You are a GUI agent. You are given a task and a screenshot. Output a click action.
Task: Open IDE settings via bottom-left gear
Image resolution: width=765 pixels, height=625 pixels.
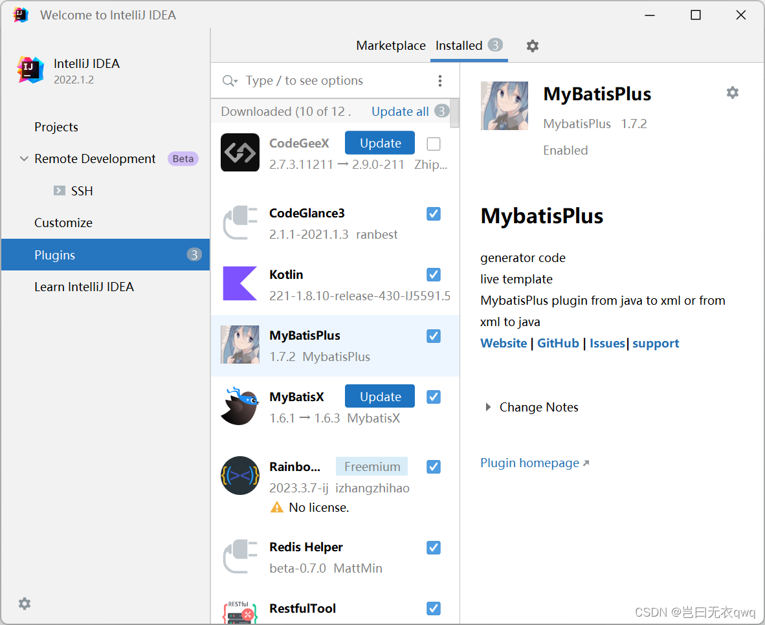pyautogui.click(x=24, y=604)
